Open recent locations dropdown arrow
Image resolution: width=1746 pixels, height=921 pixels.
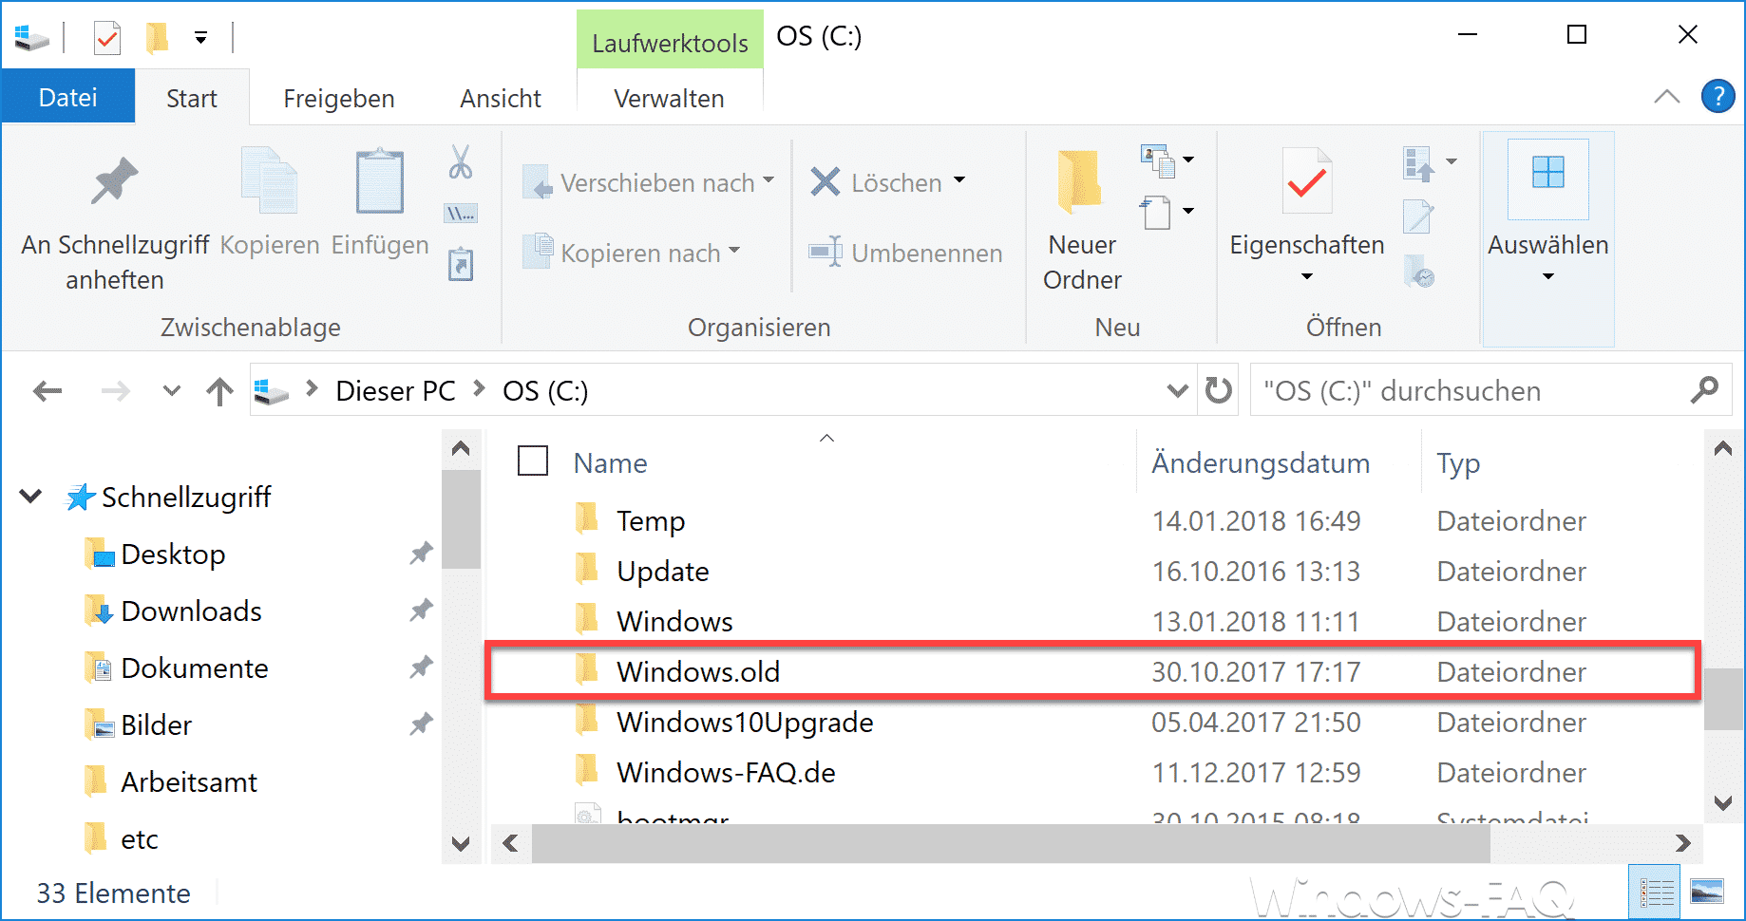(171, 390)
